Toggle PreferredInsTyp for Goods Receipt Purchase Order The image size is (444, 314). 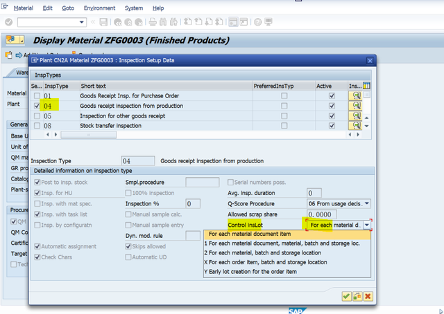(x=284, y=95)
